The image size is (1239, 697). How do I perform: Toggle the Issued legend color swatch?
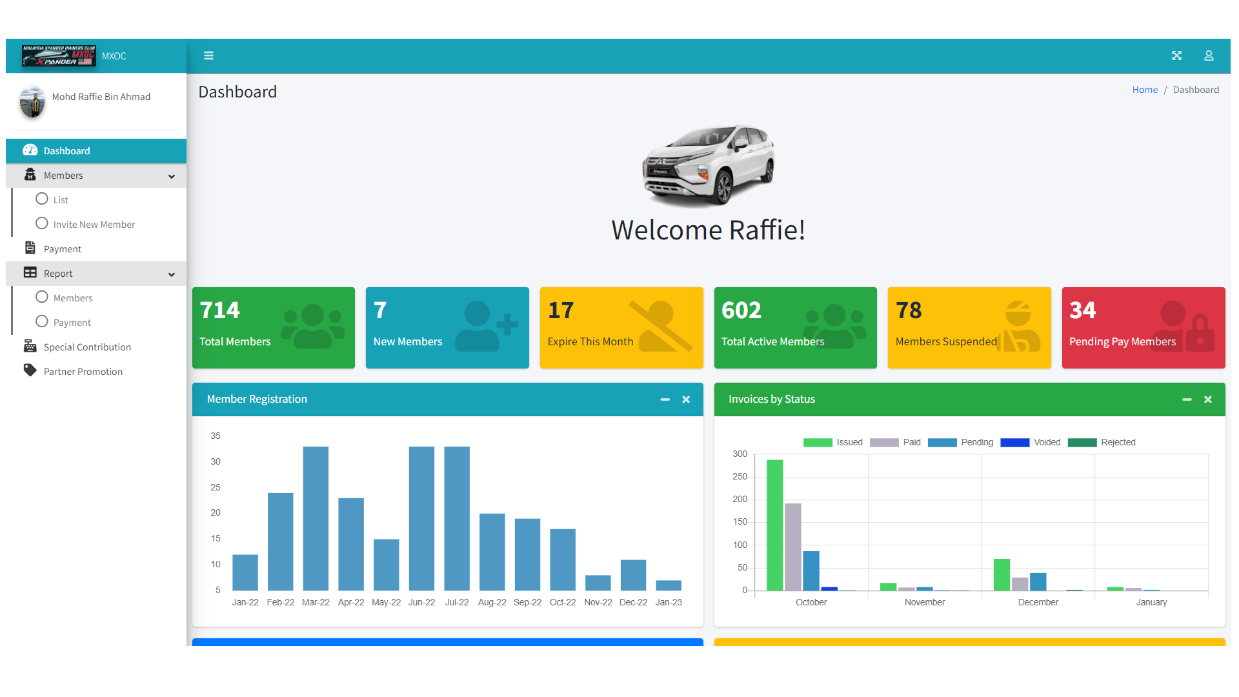[817, 443]
